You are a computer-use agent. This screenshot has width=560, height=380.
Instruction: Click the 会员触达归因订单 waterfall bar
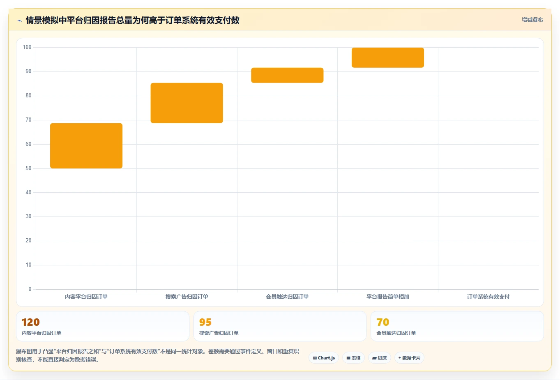pyautogui.click(x=287, y=75)
